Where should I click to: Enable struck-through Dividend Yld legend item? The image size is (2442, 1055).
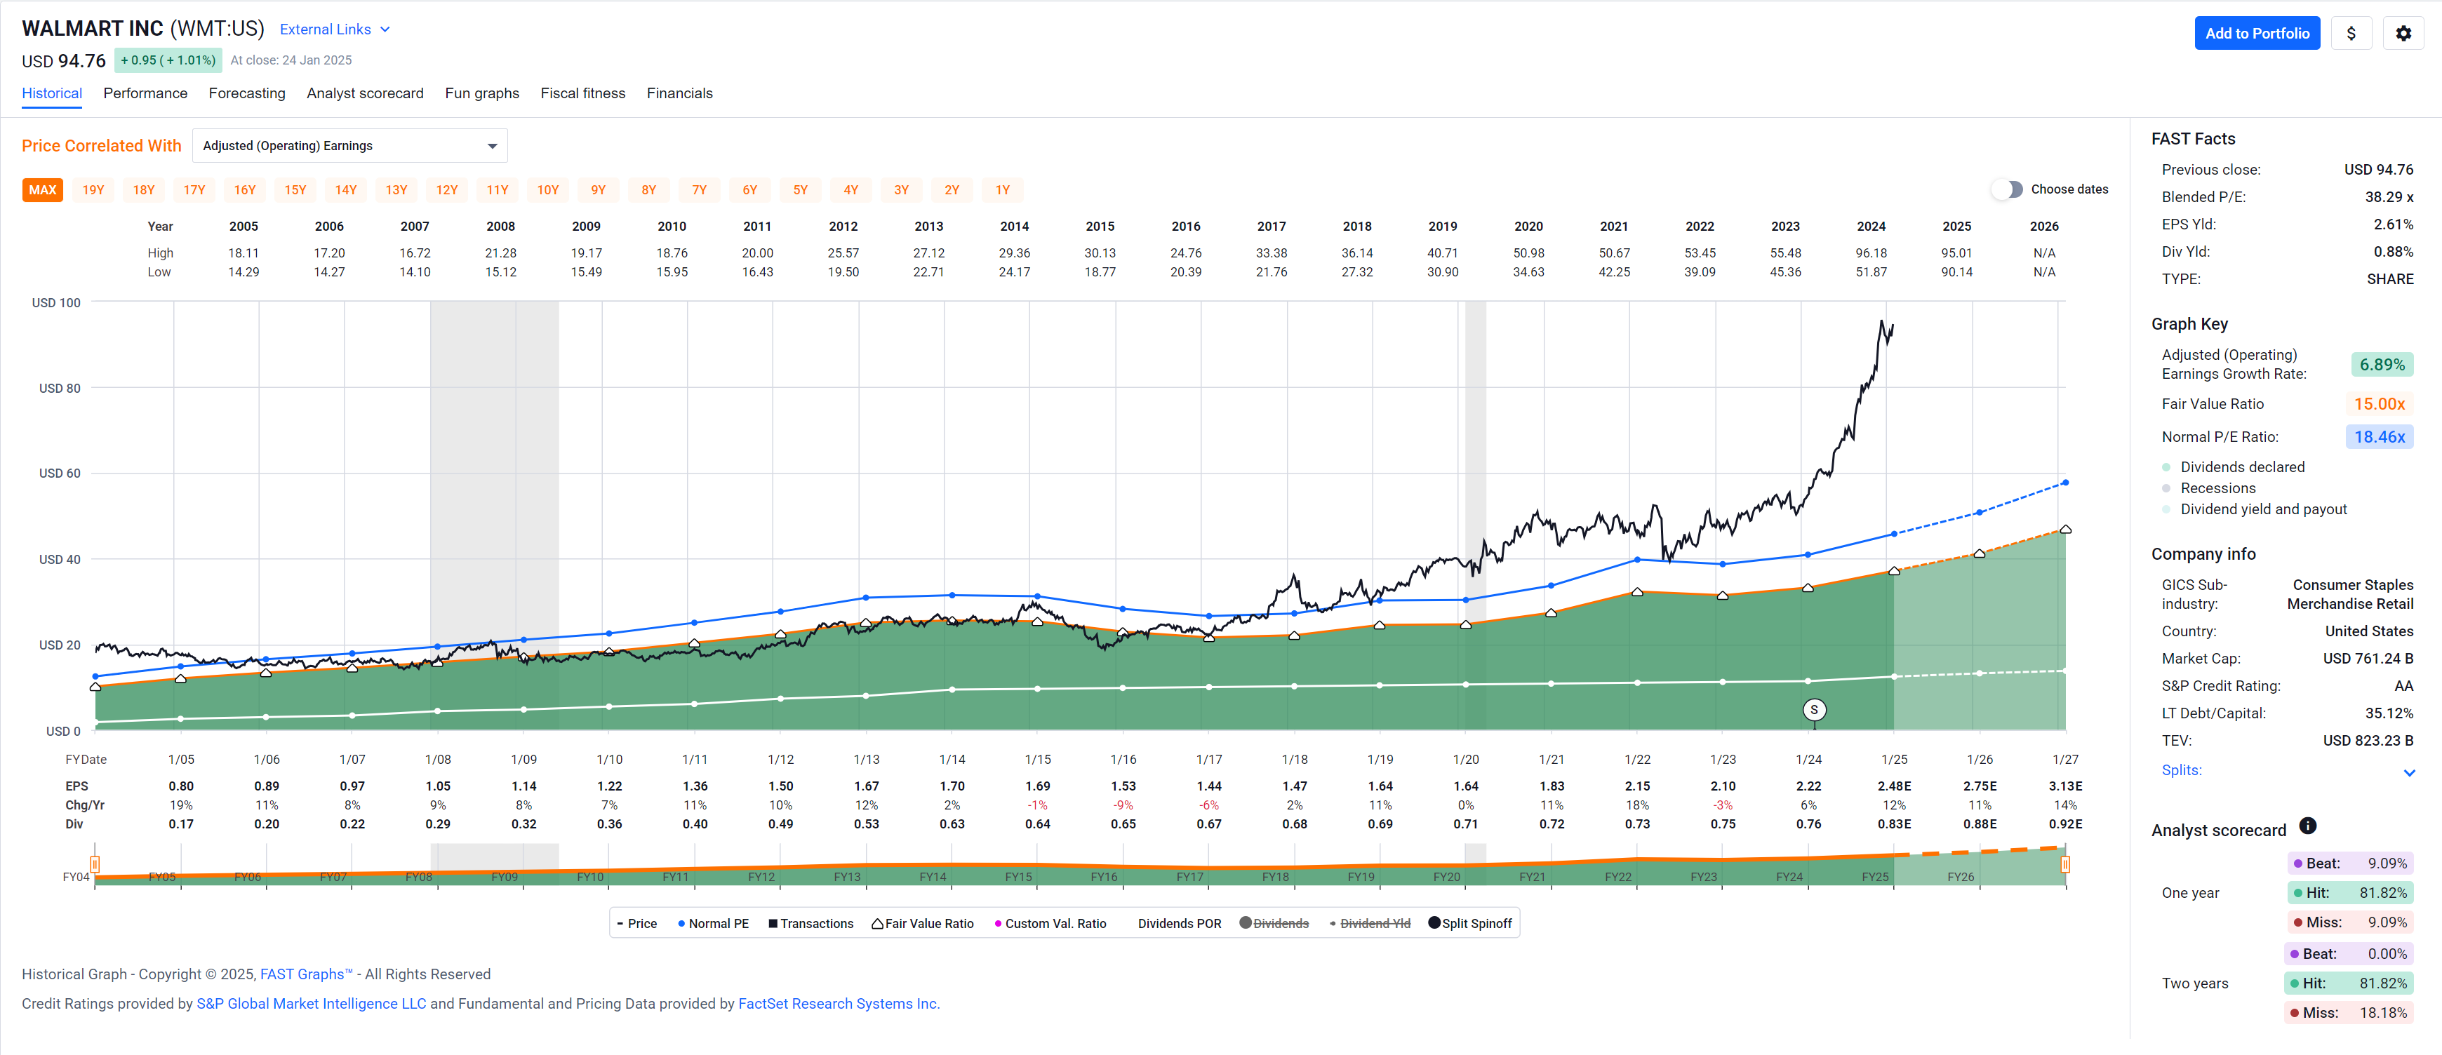[x=1370, y=923]
